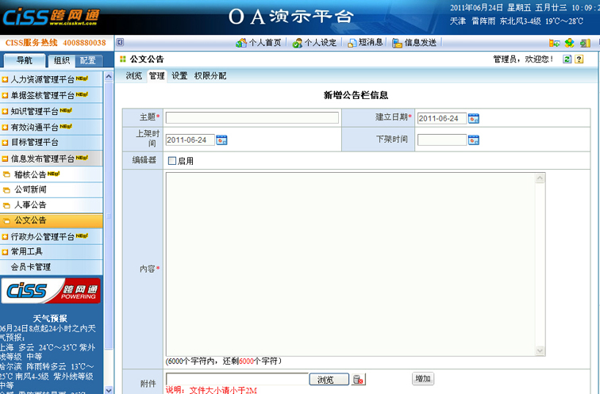
Task: Select 公司新闻 in the sidebar tree
Action: (x=30, y=189)
